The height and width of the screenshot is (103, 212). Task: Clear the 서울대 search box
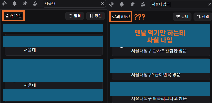pyautogui.click(x=103, y=4)
